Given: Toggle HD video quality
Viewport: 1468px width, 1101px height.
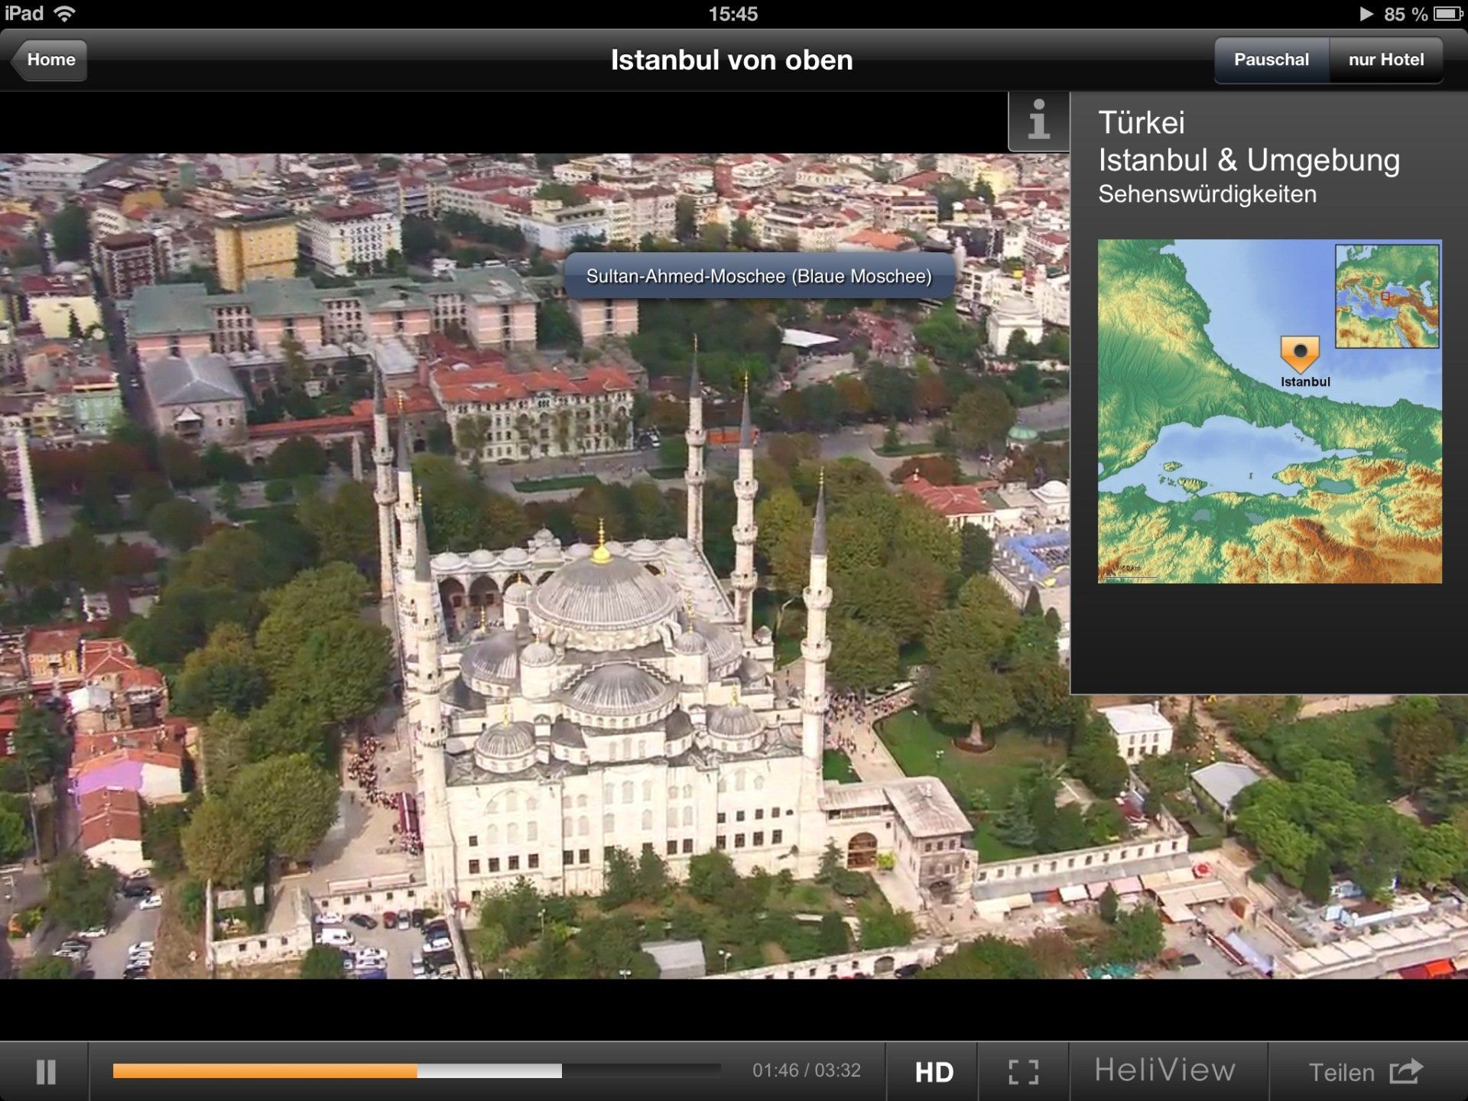Looking at the screenshot, I should (x=934, y=1071).
